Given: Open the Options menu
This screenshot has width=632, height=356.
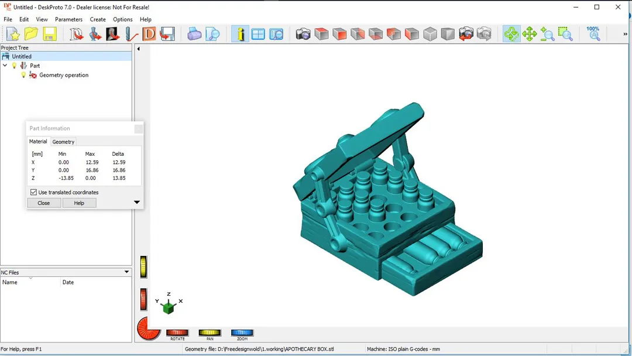Looking at the screenshot, I should coord(122,19).
